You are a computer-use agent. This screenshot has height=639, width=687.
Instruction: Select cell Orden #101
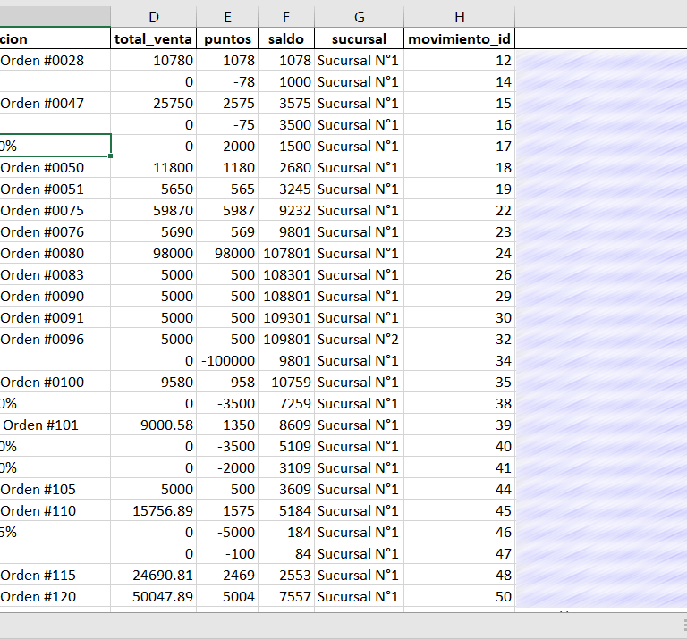click(55, 425)
